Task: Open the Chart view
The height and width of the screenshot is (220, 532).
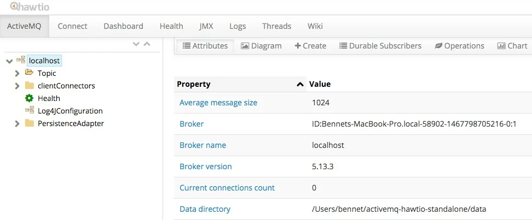Action: [512, 46]
